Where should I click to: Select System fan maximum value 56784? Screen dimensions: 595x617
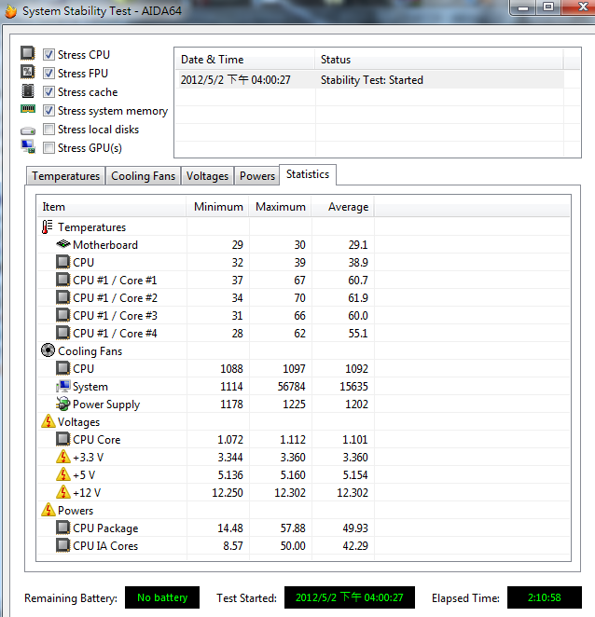(x=291, y=387)
